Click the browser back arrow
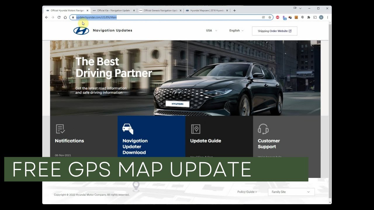Viewport: 374px width, 210px height. [x=46, y=17]
